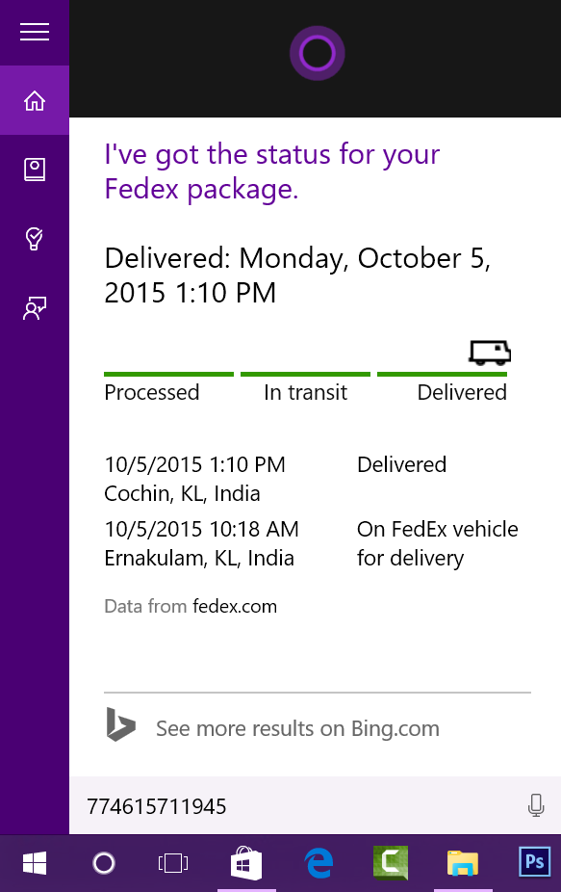Launch the Windows Store from the taskbar
This screenshot has width=561, height=892.
click(246, 863)
